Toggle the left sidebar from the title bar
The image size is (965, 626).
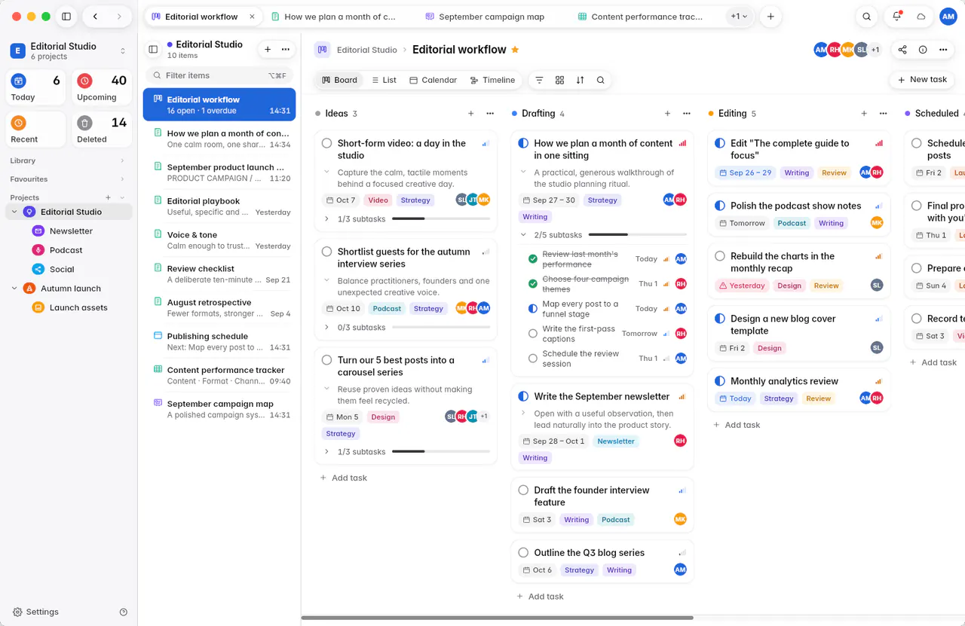[66, 17]
